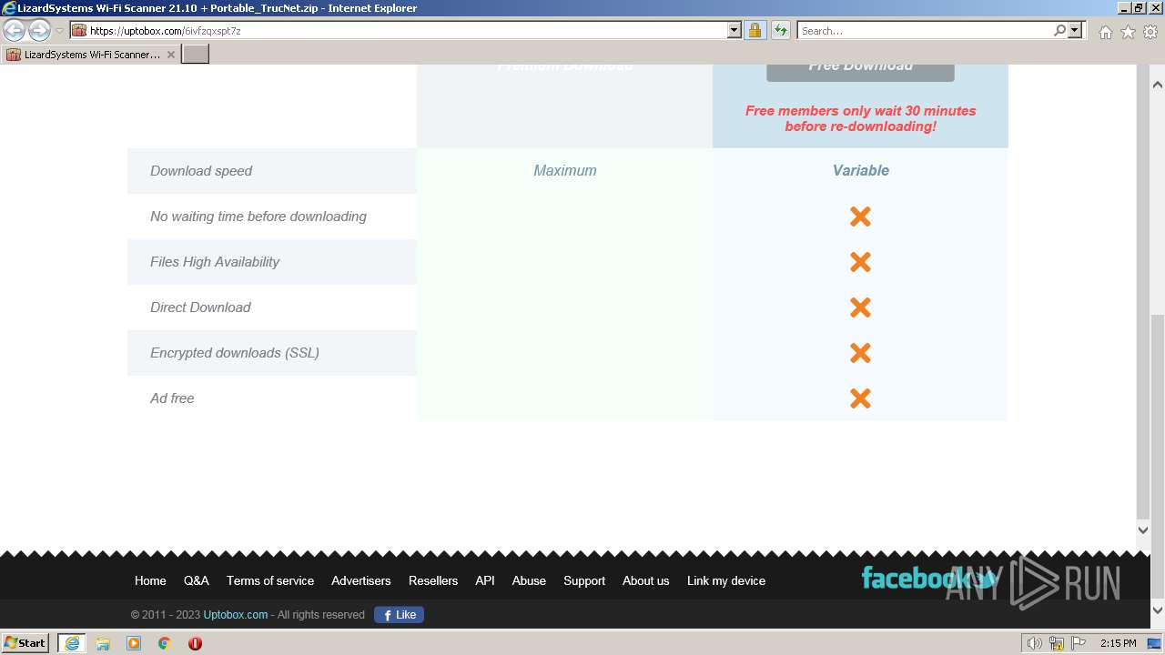Viewport: 1165px width, 655px height.
Task: Open Internet Explorer taskbar icon
Action: (x=72, y=643)
